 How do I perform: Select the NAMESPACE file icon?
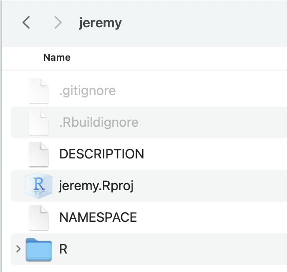(x=39, y=217)
